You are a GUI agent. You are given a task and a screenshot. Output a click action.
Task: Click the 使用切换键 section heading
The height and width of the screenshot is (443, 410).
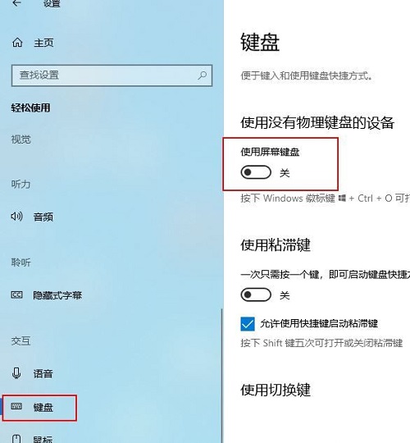(x=276, y=390)
